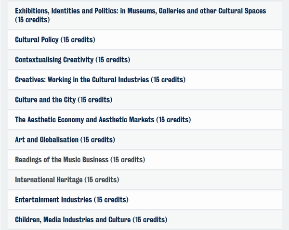Select credits label on the Exhibitions module
289x230 pixels.
pos(32,20)
